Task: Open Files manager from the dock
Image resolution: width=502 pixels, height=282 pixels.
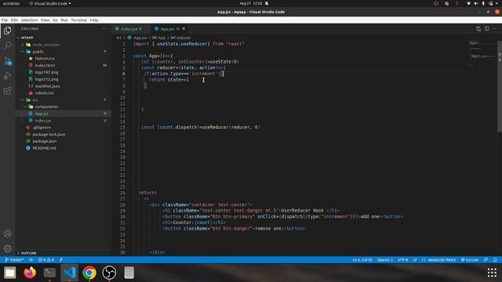Action: 10,273
